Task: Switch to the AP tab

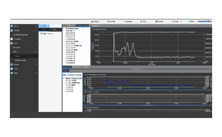Action: pyautogui.click(x=54, y=29)
